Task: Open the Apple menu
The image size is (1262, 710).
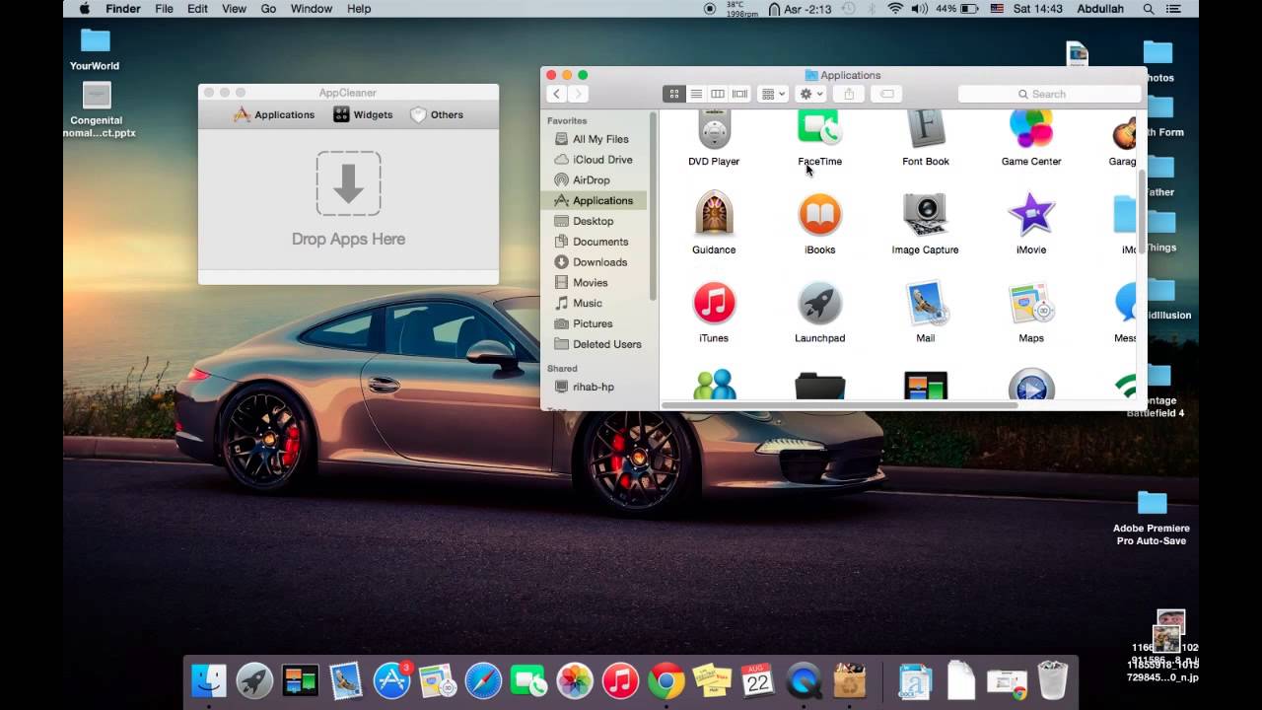Action: tap(84, 9)
